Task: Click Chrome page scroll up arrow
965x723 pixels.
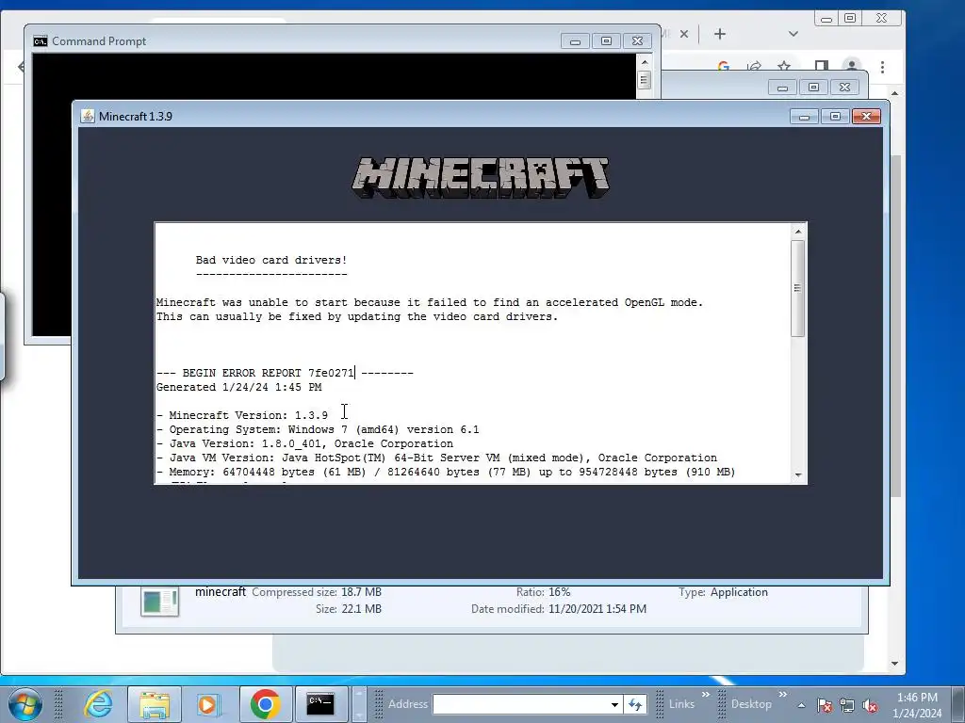Action: coord(895,93)
